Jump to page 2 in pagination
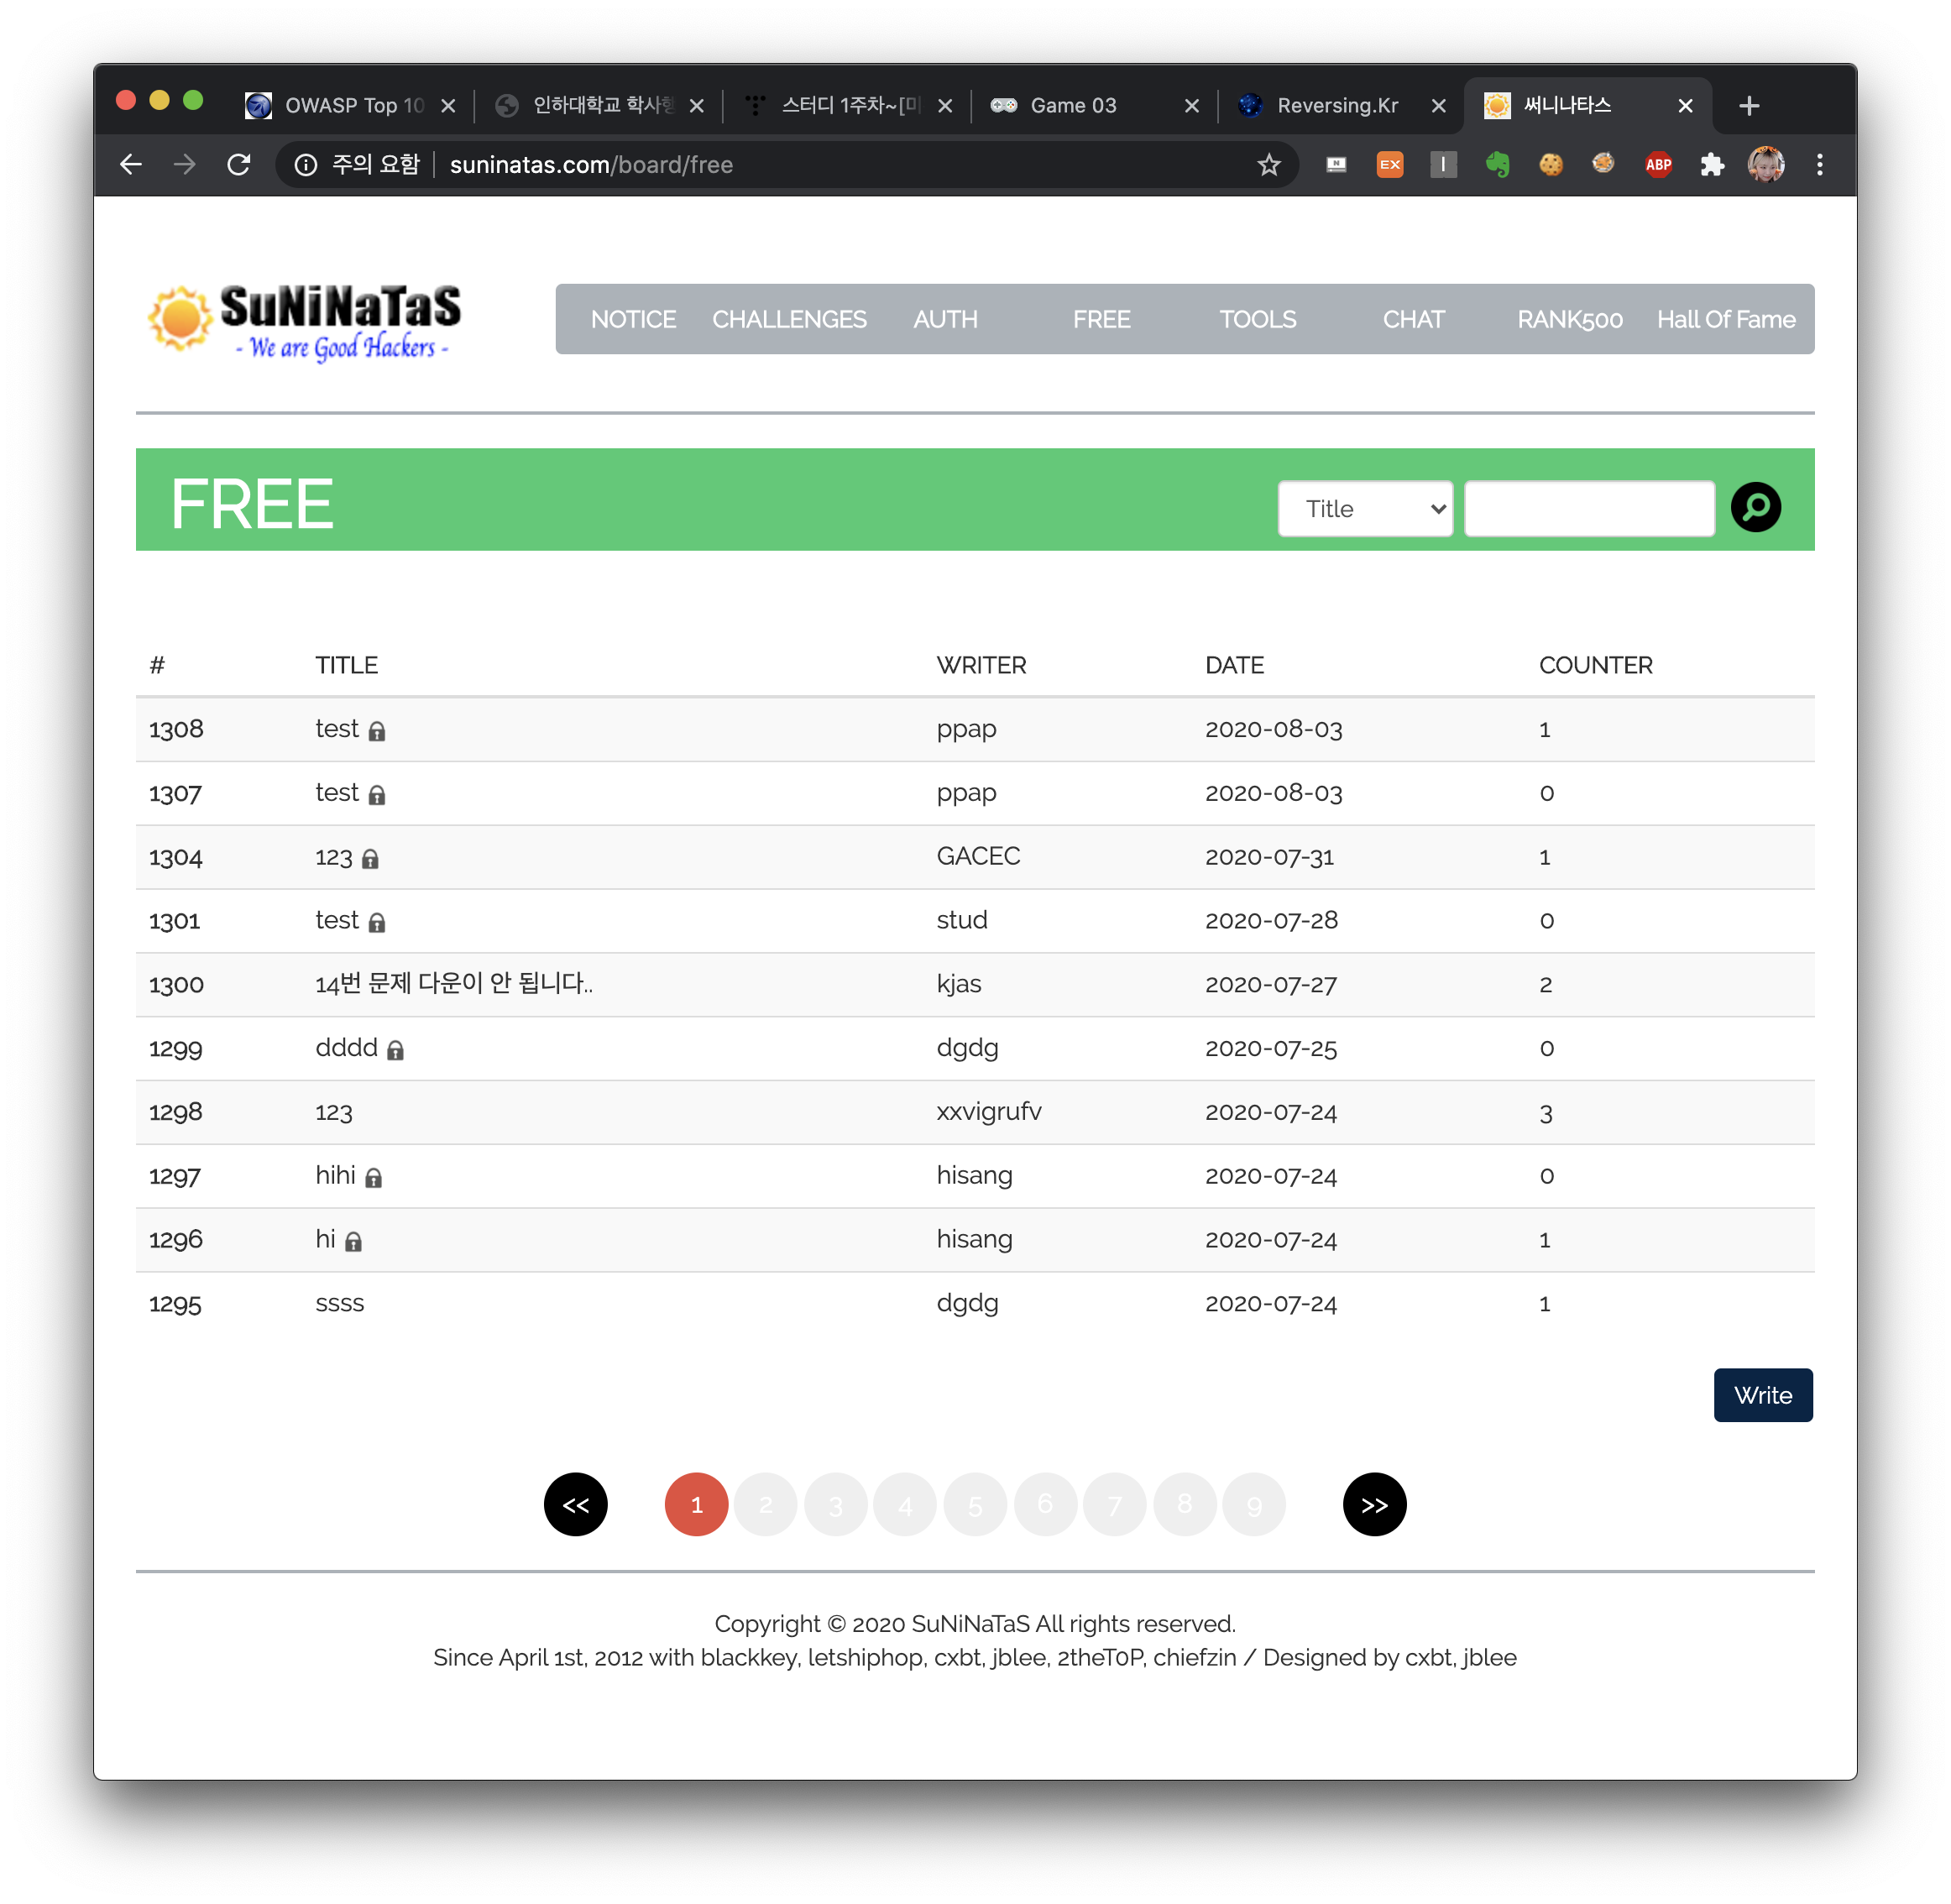Image resolution: width=1951 pixels, height=1904 pixels. [x=765, y=1504]
